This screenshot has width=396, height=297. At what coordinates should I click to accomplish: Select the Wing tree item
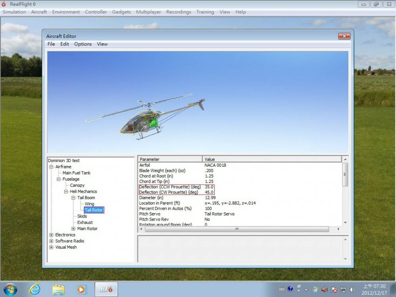pyautogui.click(x=89, y=204)
